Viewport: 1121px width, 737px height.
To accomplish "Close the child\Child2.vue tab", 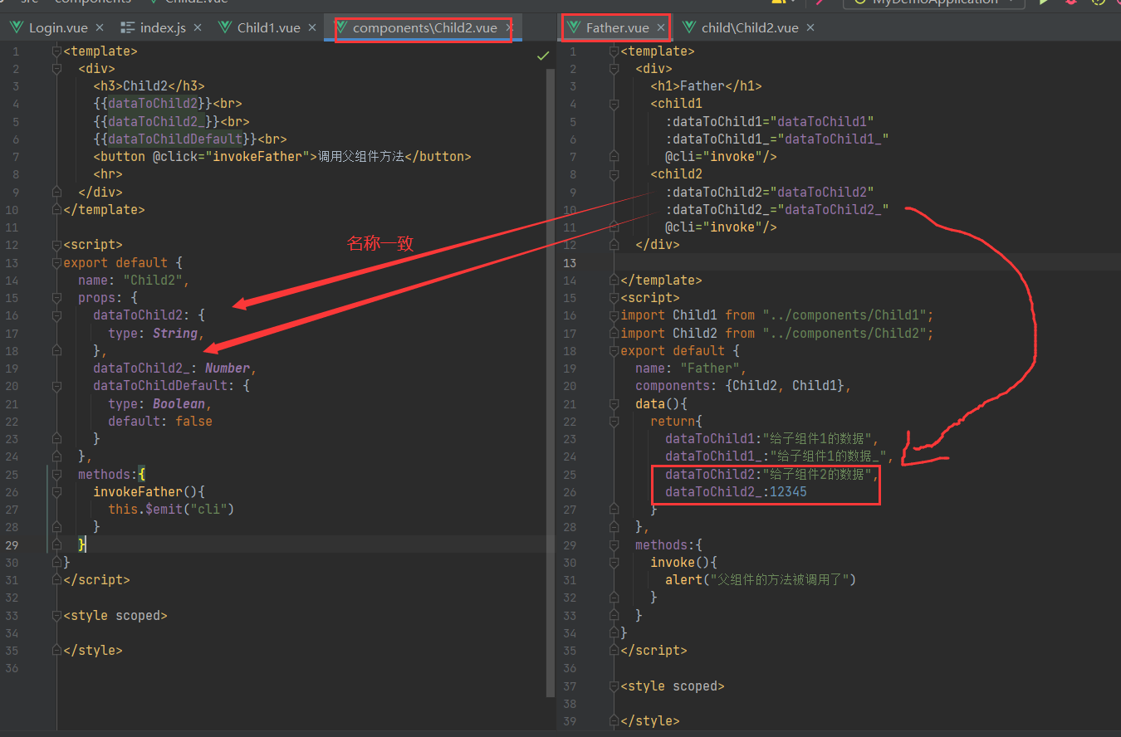I will [x=810, y=28].
